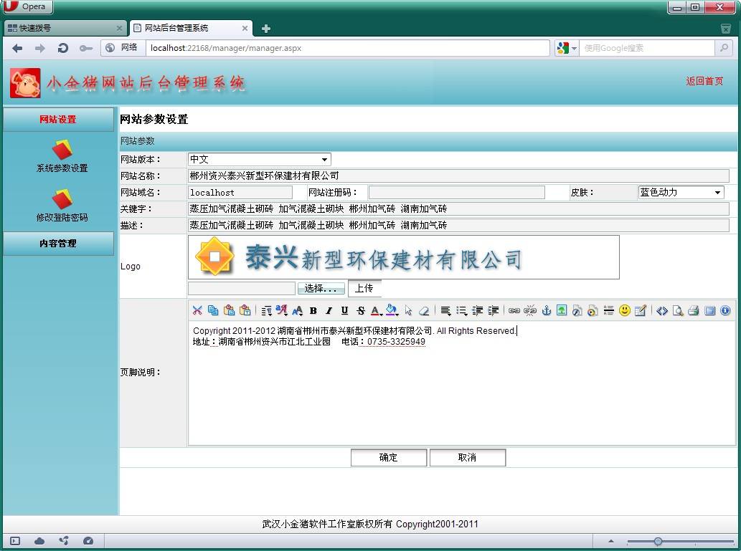Open the text alignment dropdown icon

(x=445, y=310)
